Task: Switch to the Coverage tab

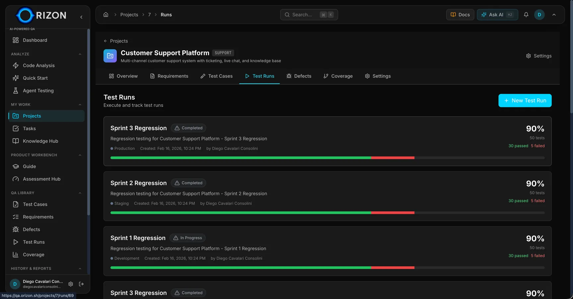Action: click(x=338, y=76)
